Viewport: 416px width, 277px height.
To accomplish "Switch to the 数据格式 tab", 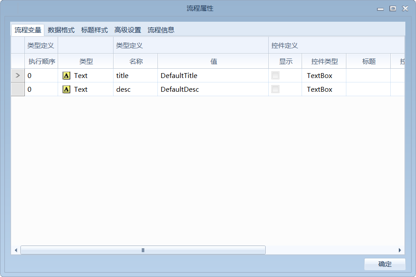I will [x=61, y=30].
